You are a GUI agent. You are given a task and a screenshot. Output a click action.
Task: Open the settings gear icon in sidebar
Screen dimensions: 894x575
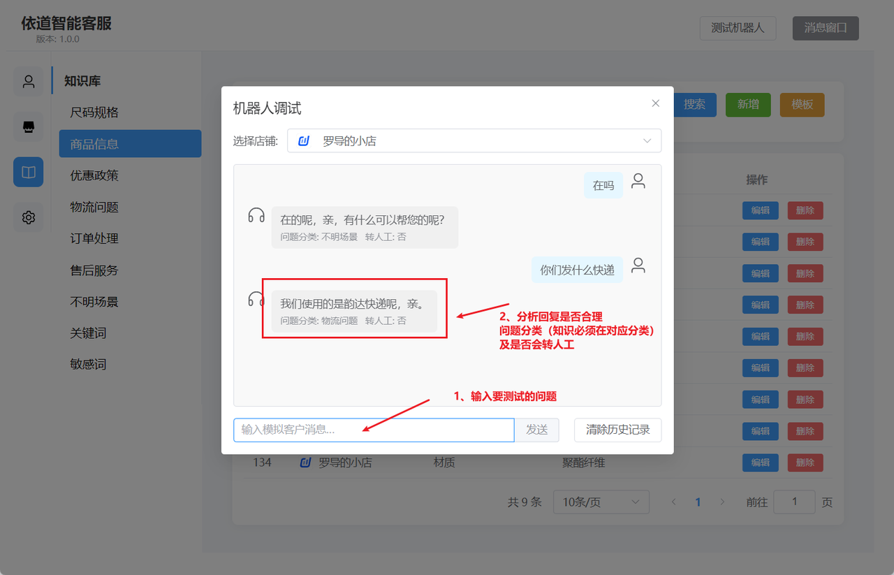coord(28,217)
